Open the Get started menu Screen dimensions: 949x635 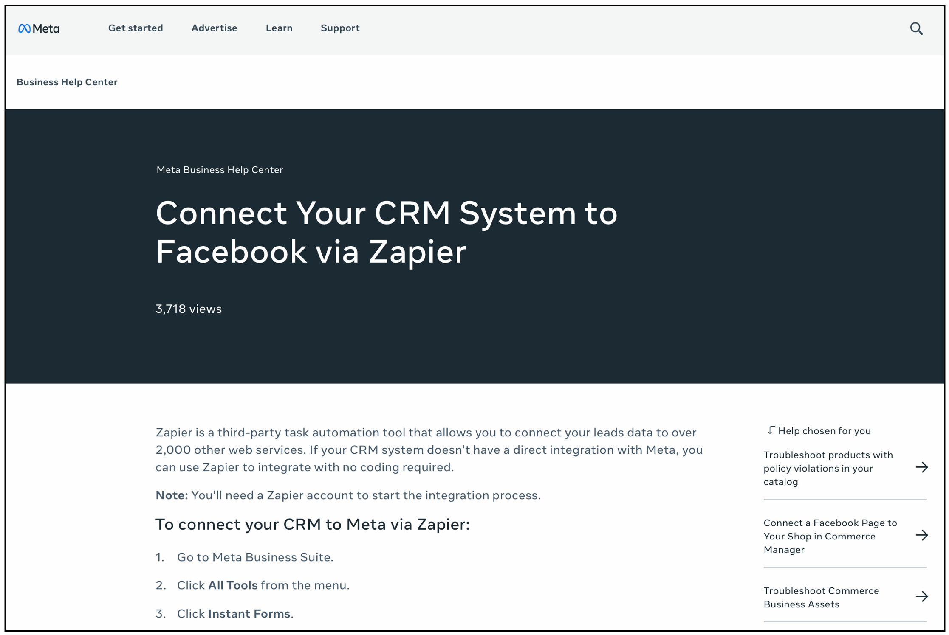136,28
